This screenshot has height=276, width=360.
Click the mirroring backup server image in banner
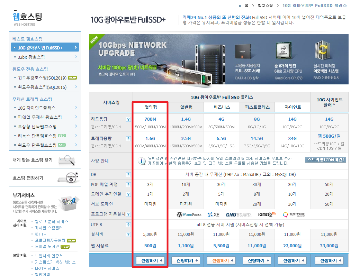pyautogui.click(x=322, y=50)
